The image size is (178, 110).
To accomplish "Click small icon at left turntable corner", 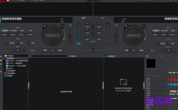I will [x=44, y=26].
